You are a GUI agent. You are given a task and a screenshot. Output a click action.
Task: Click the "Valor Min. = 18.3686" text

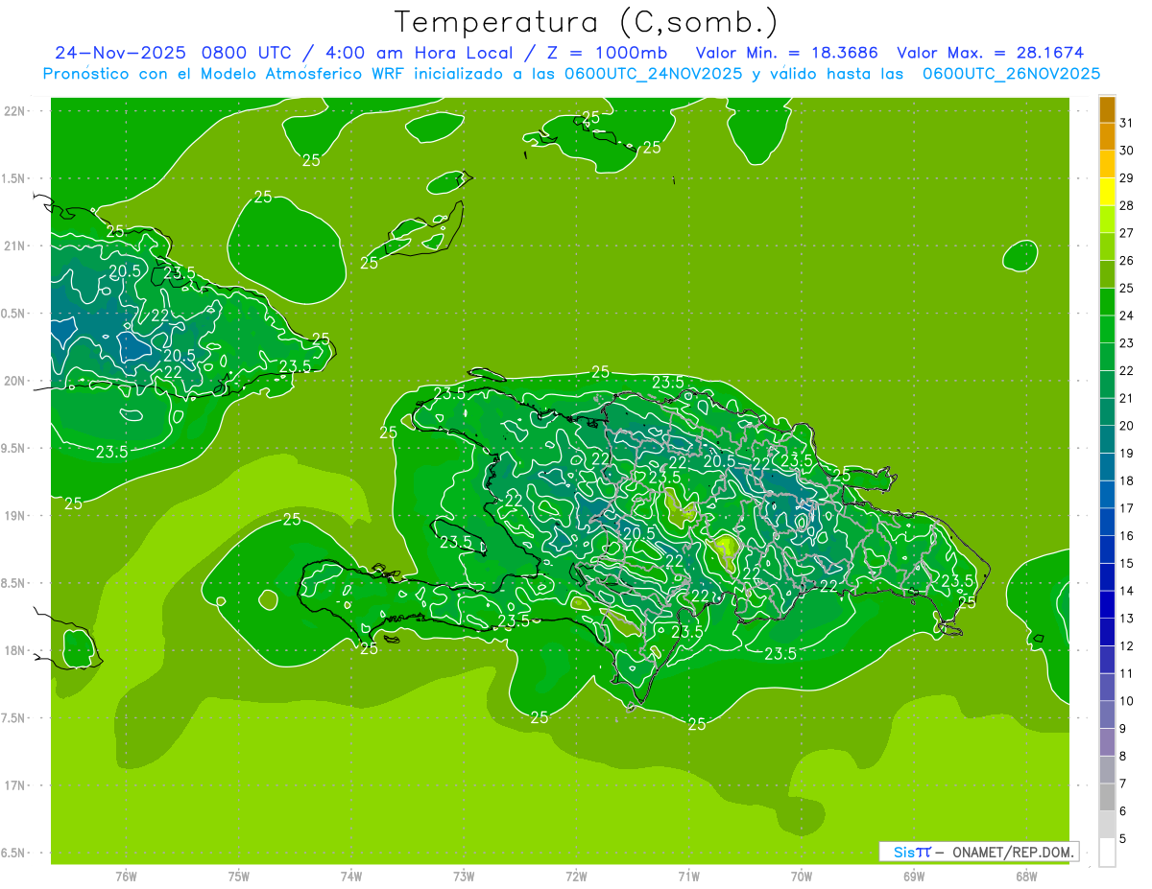pos(786,53)
